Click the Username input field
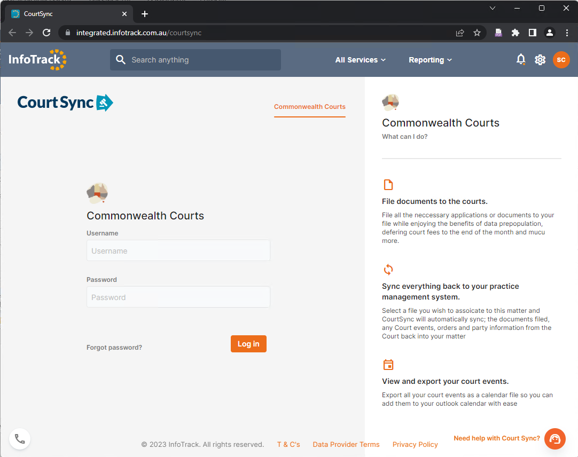This screenshot has height=457, width=578. click(178, 250)
